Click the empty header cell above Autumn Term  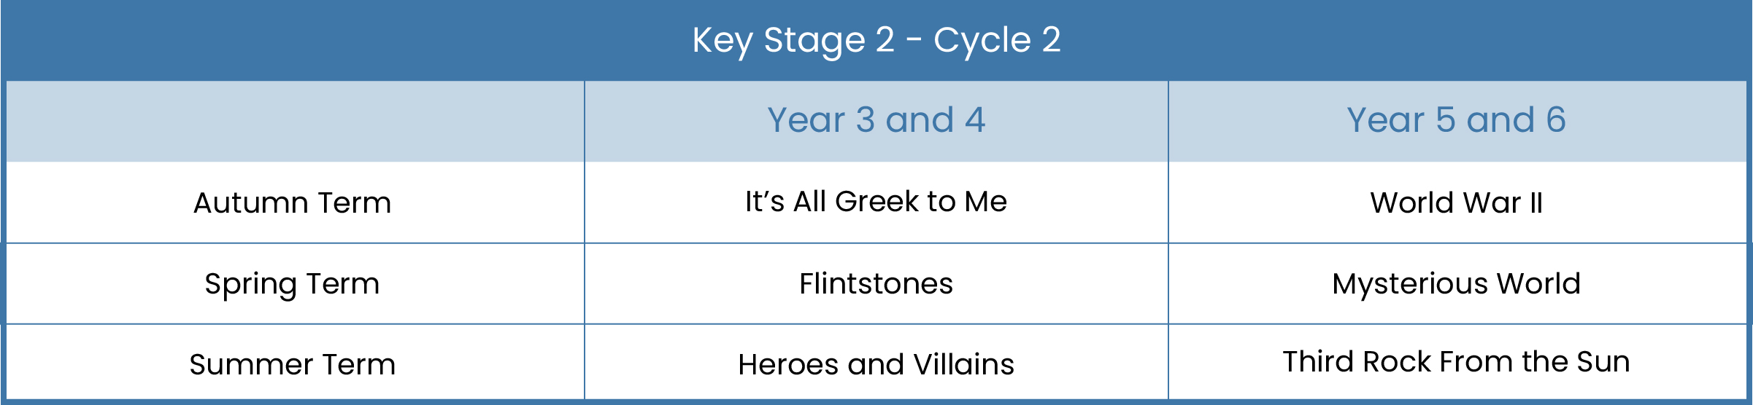pos(295,121)
